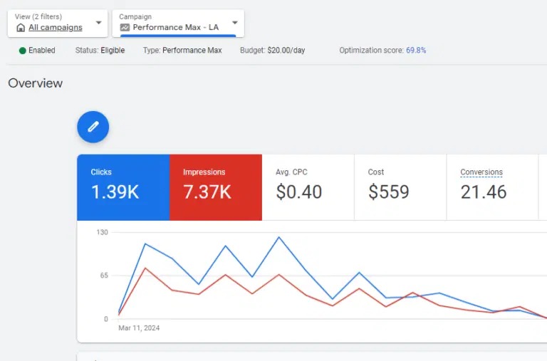Select the Performance Max - LA campaign name

(175, 28)
